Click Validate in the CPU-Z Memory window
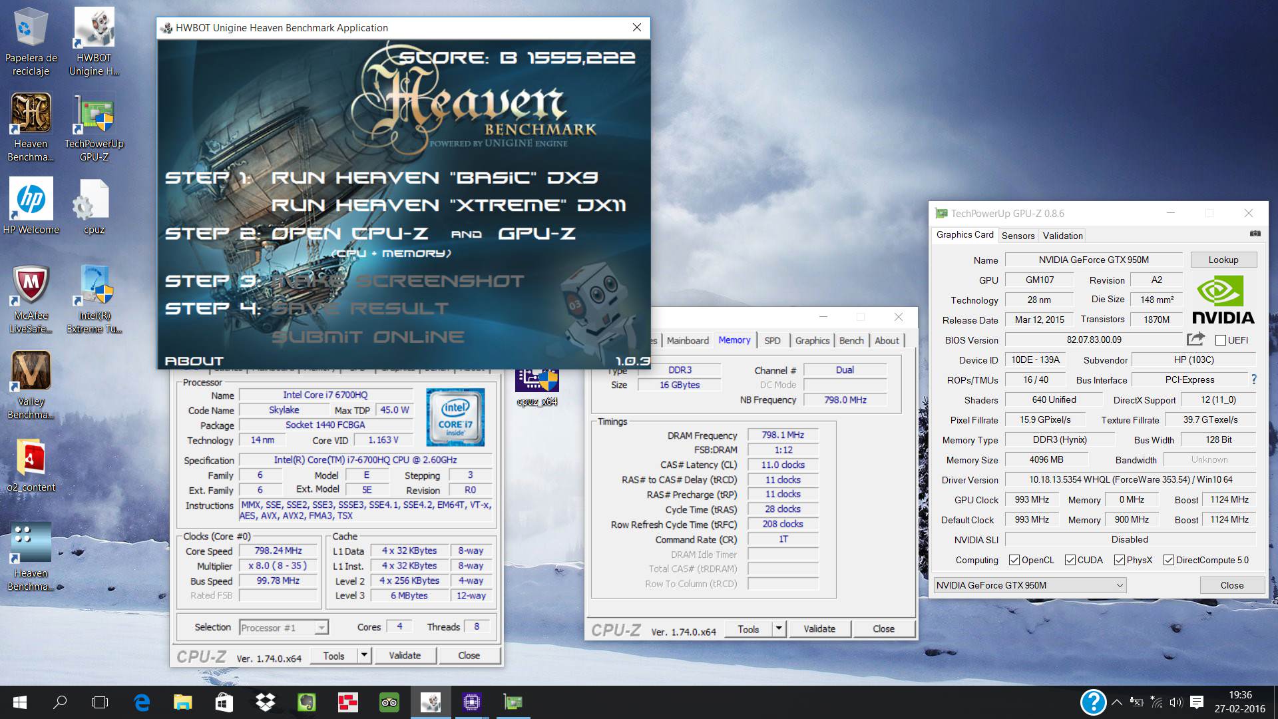This screenshot has width=1278, height=719. point(819,628)
